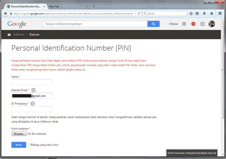This screenshot has width=226, height=159.
Task: Click the blue magnifier search button
Action: click(153, 24)
